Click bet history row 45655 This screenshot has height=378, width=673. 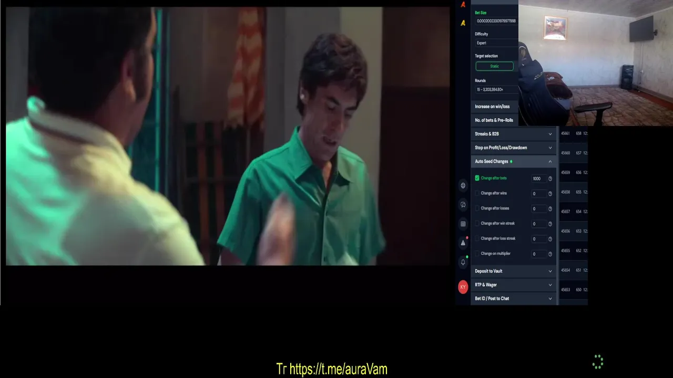point(574,250)
